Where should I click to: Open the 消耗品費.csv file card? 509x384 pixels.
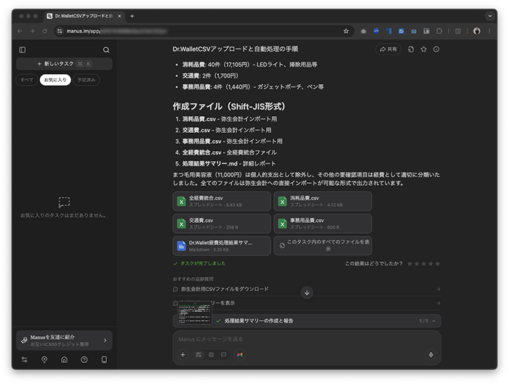tap(323, 201)
